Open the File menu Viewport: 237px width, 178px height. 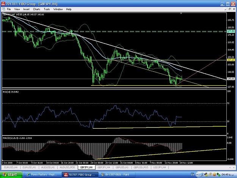point(9,9)
